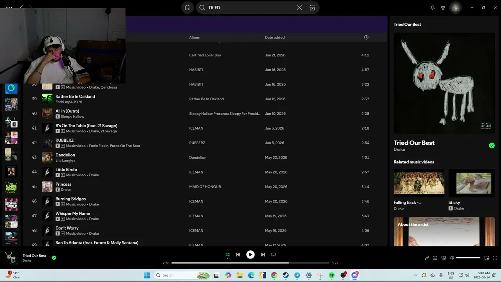Go to Spotify Home
The image size is (501, 282).
click(187, 7)
